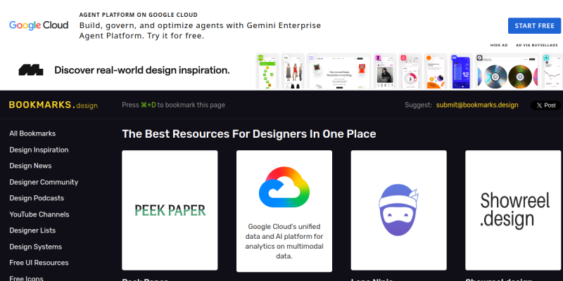563x281 pixels.
Task: Click the 'Press ⌘+D to bookmark this page' hint
Action: [x=173, y=105]
